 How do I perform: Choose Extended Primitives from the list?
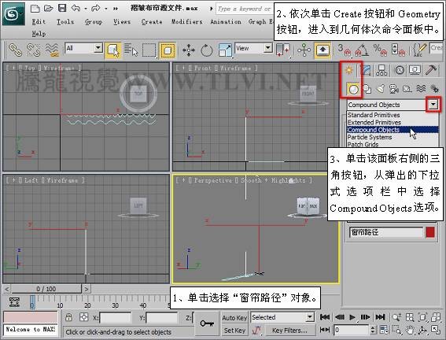coord(393,122)
